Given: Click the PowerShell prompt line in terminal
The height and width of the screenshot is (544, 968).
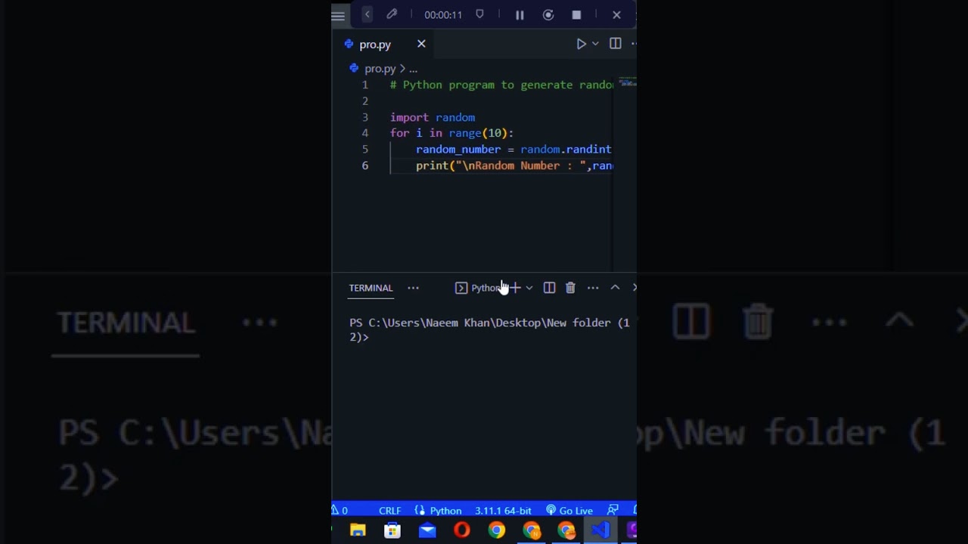Looking at the screenshot, I should (x=489, y=329).
